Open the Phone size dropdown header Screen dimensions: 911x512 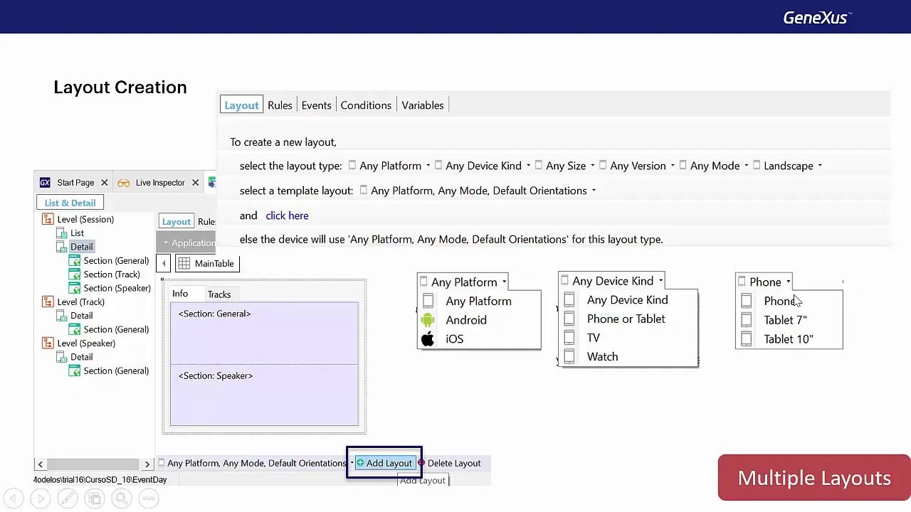pyautogui.click(x=764, y=282)
